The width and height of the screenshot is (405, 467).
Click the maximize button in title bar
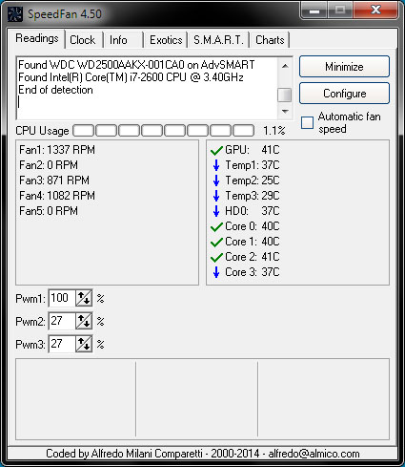click(x=340, y=11)
